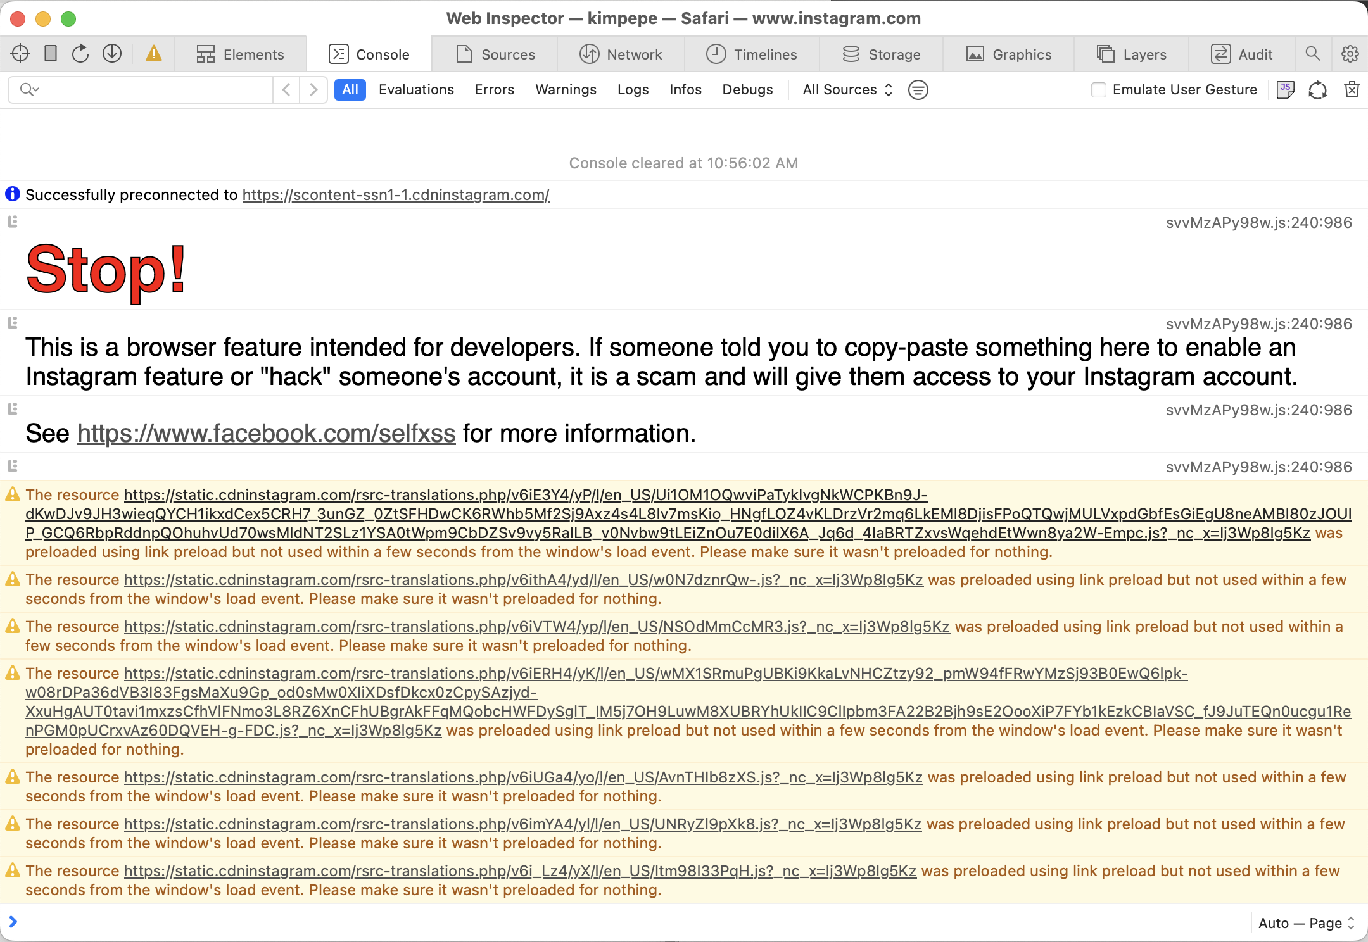Open the All Sources dropdown
The height and width of the screenshot is (942, 1368).
(x=847, y=90)
